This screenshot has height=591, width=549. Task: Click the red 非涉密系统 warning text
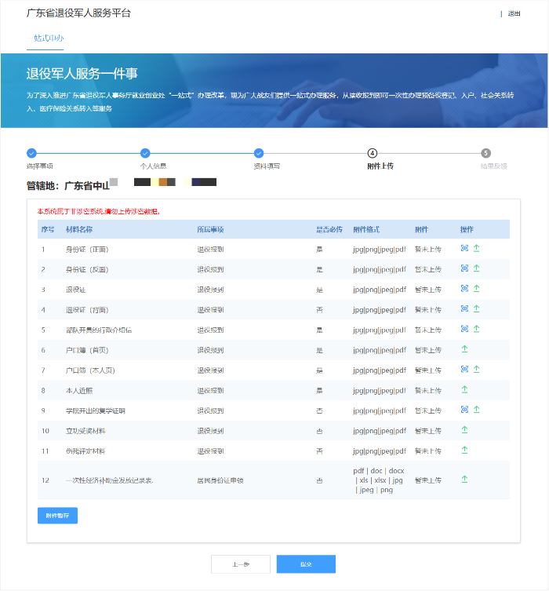tap(99, 211)
